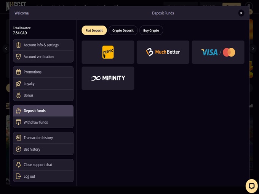Choose MuchBetter payment method
This screenshot has height=194, width=259.
pyautogui.click(x=163, y=52)
